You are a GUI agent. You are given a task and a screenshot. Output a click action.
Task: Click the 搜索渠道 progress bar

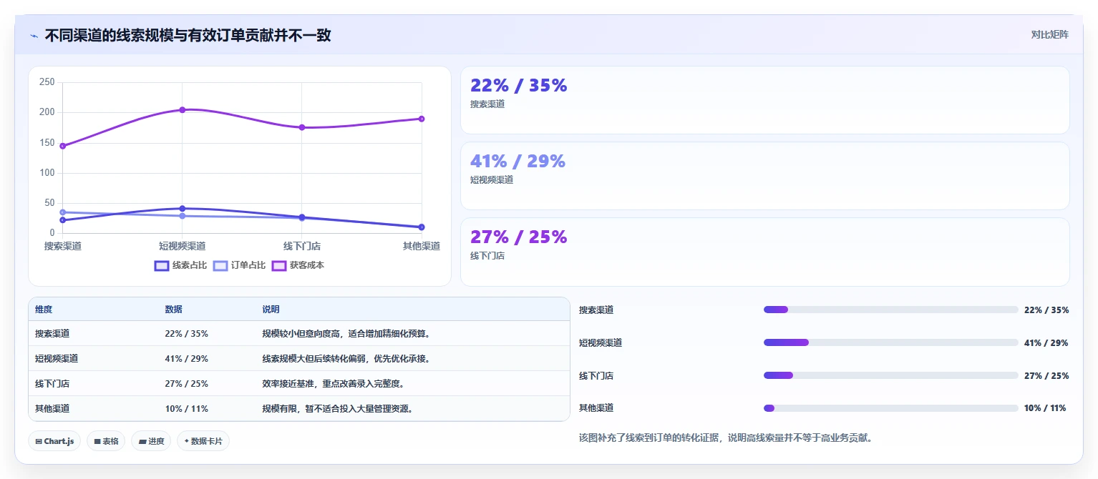(891, 310)
